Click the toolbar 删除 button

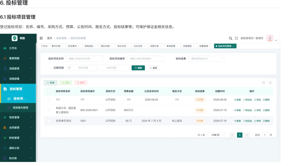coord(81,83)
